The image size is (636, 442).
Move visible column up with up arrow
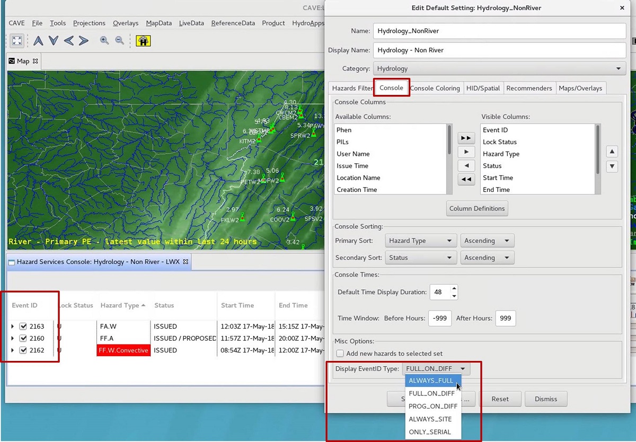[612, 152]
